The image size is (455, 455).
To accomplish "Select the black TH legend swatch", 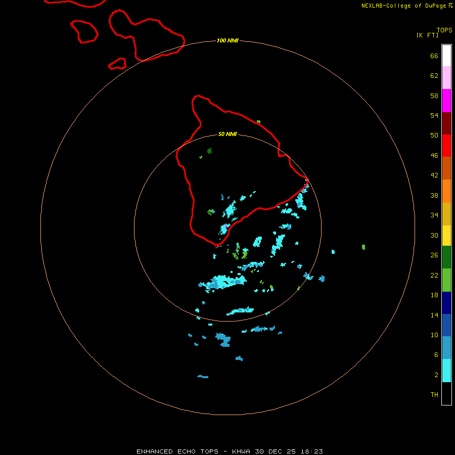I will pos(446,393).
